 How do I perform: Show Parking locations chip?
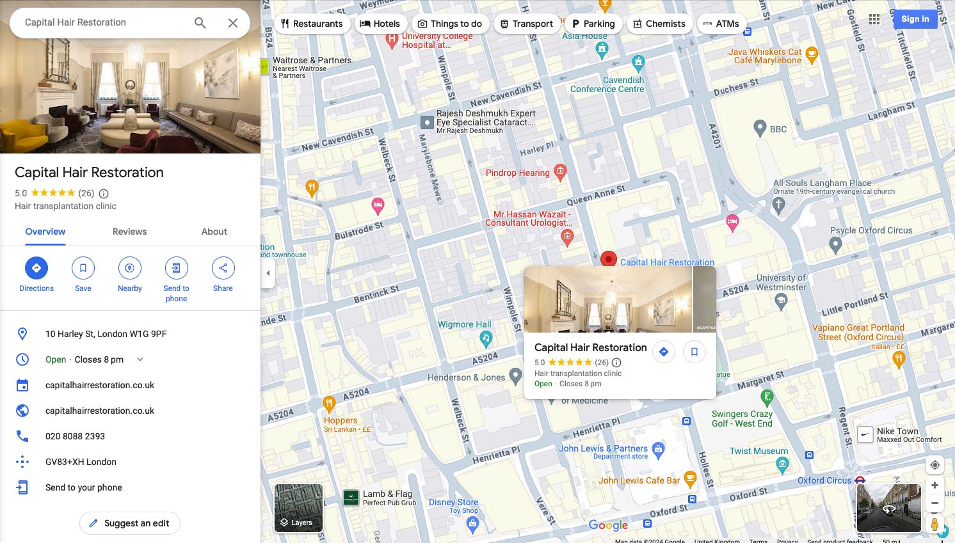[593, 24]
